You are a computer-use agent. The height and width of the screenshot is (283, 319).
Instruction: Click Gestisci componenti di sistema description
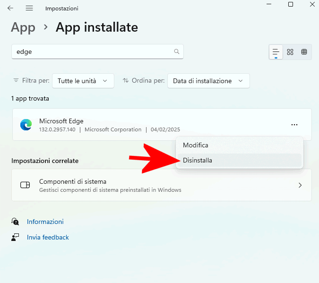click(110, 190)
